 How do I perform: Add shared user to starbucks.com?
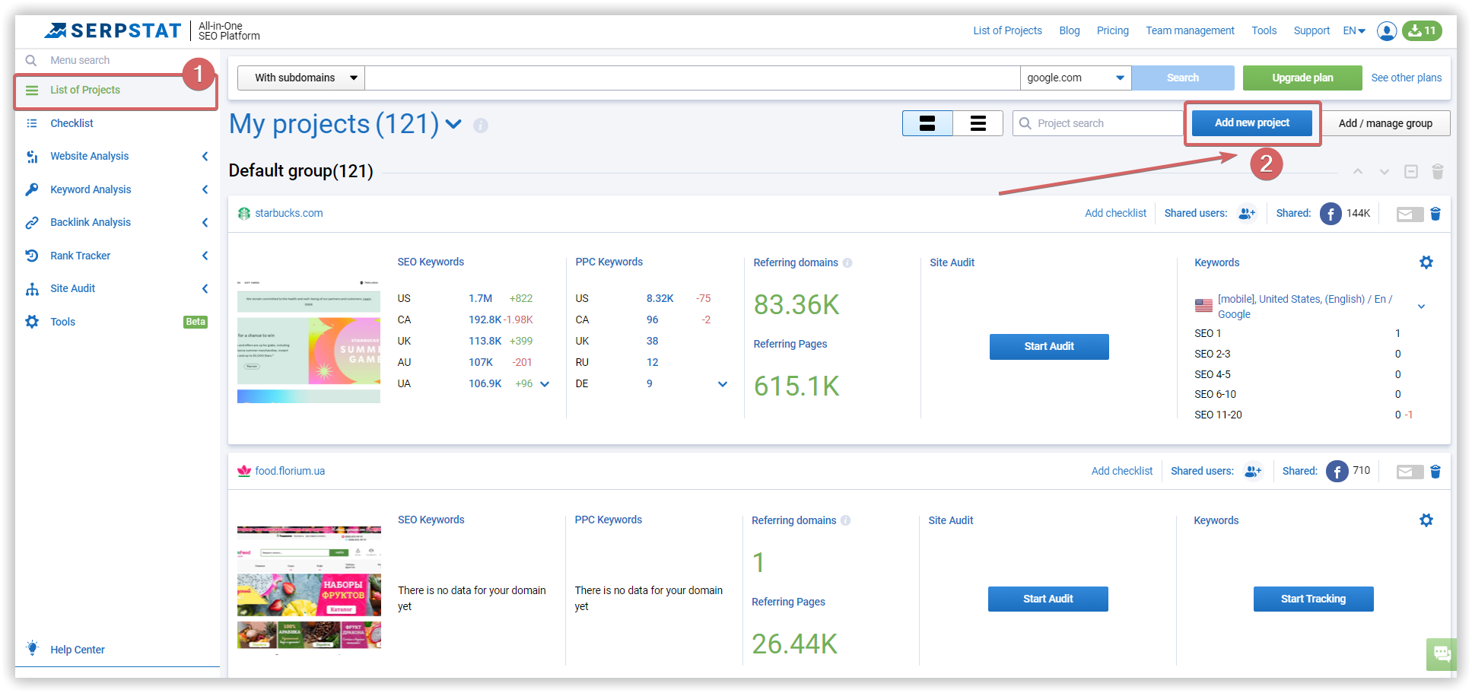click(1247, 214)
